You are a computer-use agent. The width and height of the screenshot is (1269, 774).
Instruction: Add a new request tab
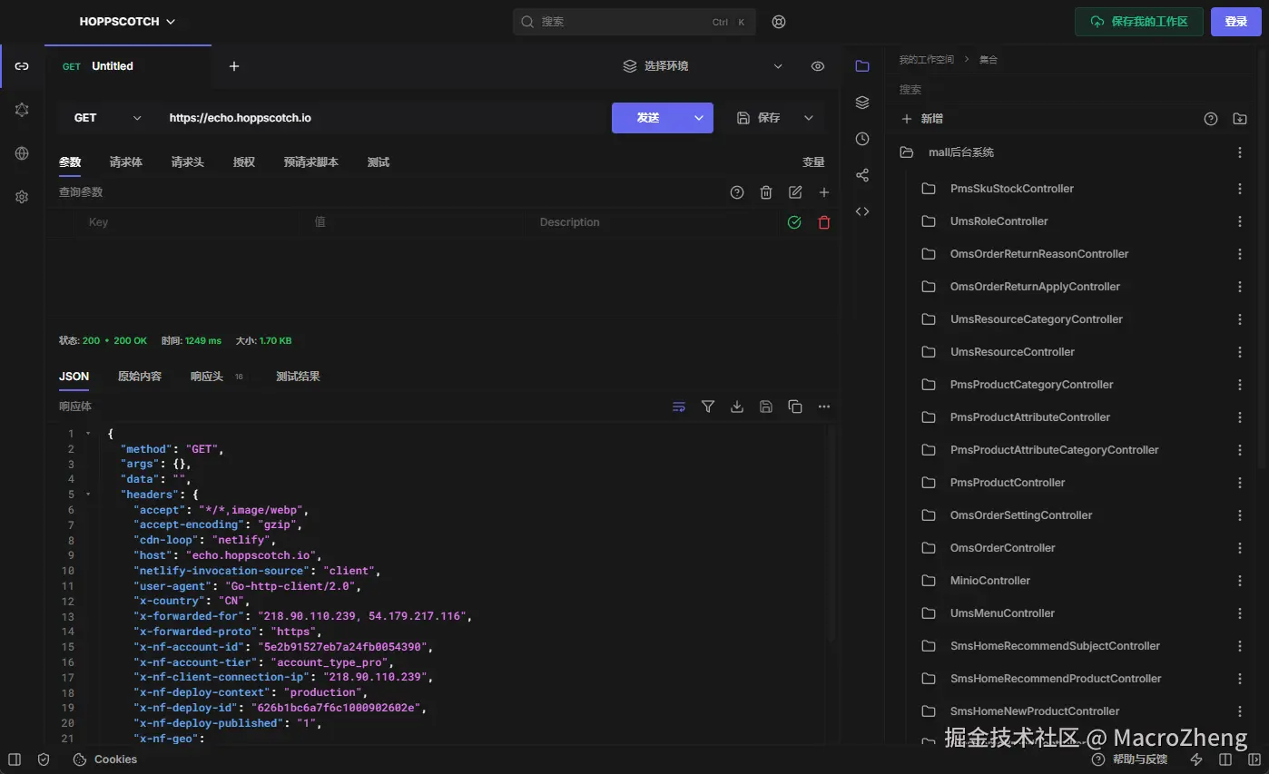(x=234, y=66)
